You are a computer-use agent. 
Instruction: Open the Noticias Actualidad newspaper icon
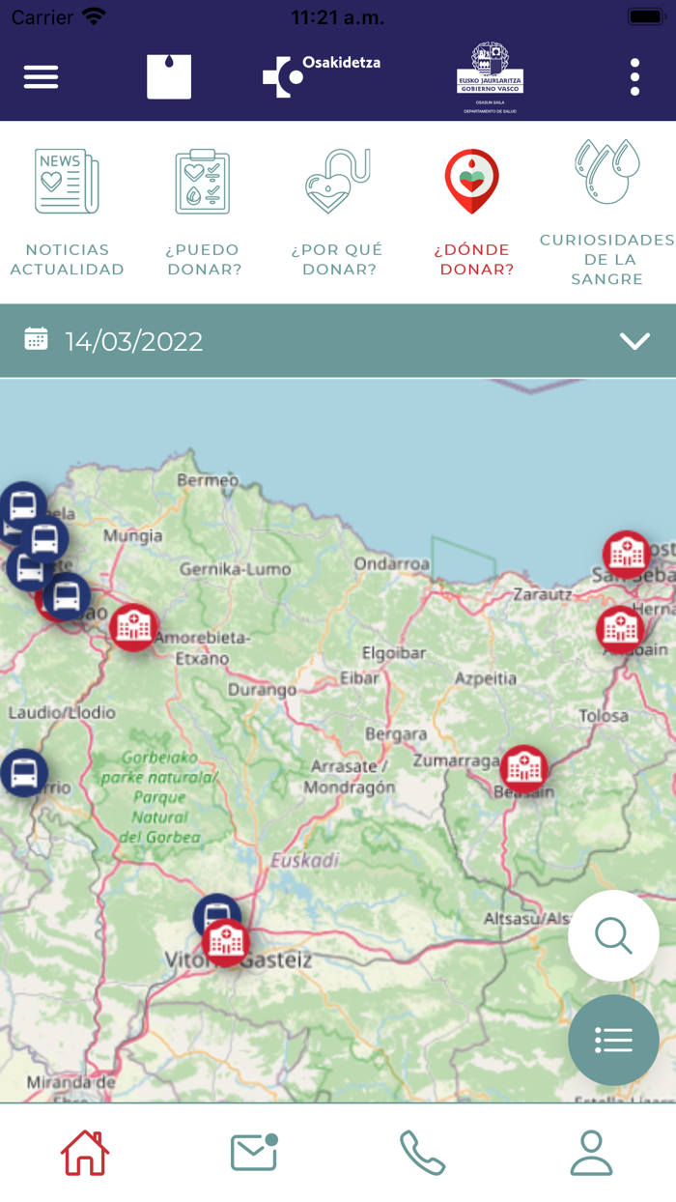[67, 182]
